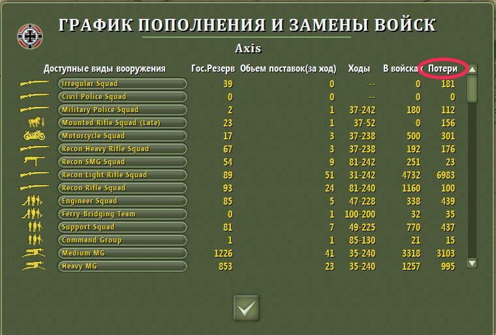This screenshot has height=335, width=496.
Task: Click the rifle icon beside Military Police Squad
Action: (35, 109)
